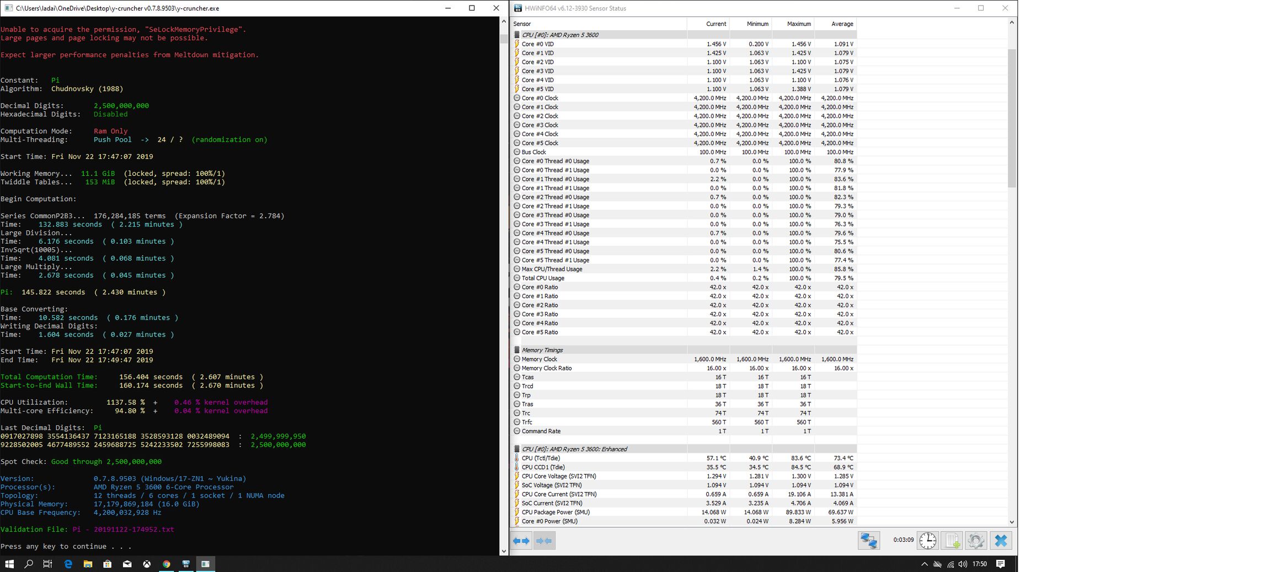Open Mail app from taskbar
Viewport: 1281px width, 572px height.
[127, 564]
